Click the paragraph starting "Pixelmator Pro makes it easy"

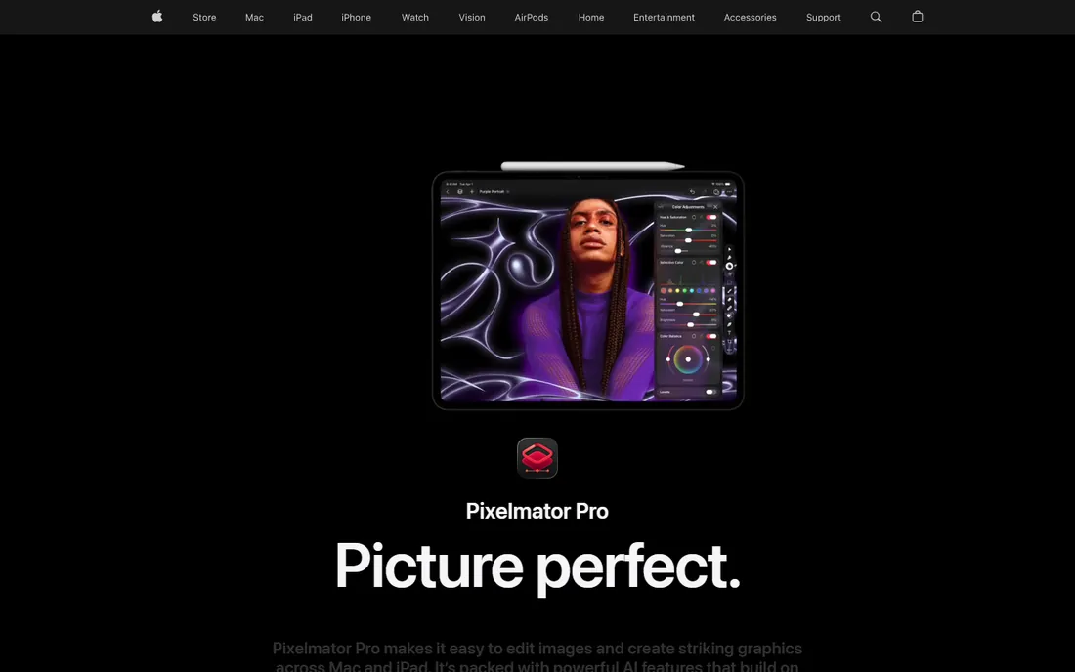pyautogui.click(x=537, y=656)
